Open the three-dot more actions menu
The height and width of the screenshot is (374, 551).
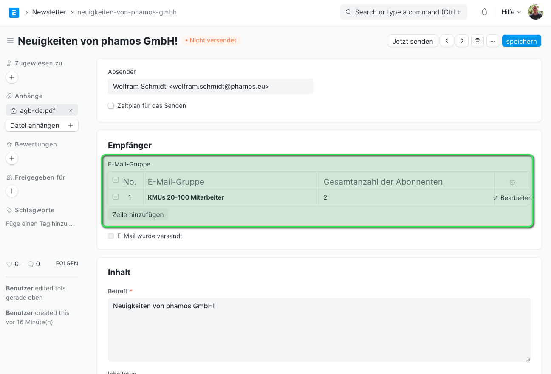493,41
